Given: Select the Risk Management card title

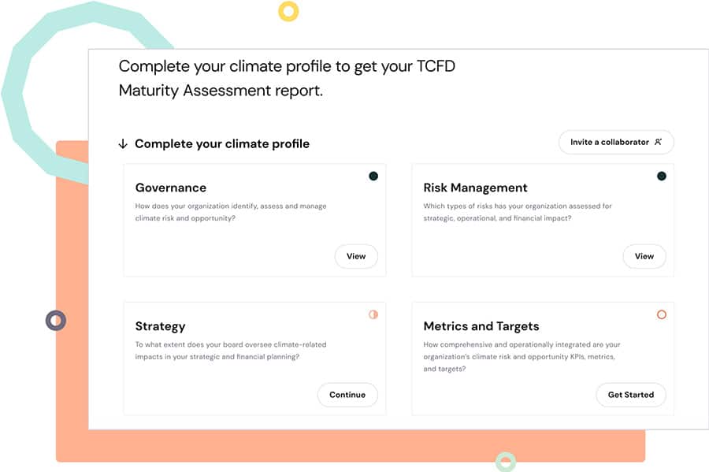Looking at the screenshot, I should [x=475, y=188].
